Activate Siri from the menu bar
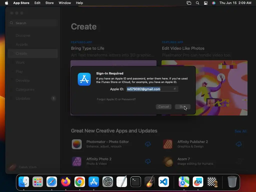This screenshot has width=256, height=192. [214, 3]
